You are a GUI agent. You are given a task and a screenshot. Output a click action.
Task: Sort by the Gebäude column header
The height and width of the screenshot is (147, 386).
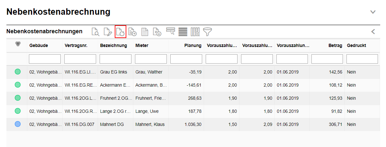click(x=39, y=46)
